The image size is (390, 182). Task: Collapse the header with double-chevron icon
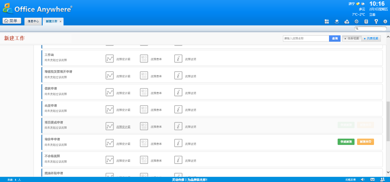tap(385, 21)
